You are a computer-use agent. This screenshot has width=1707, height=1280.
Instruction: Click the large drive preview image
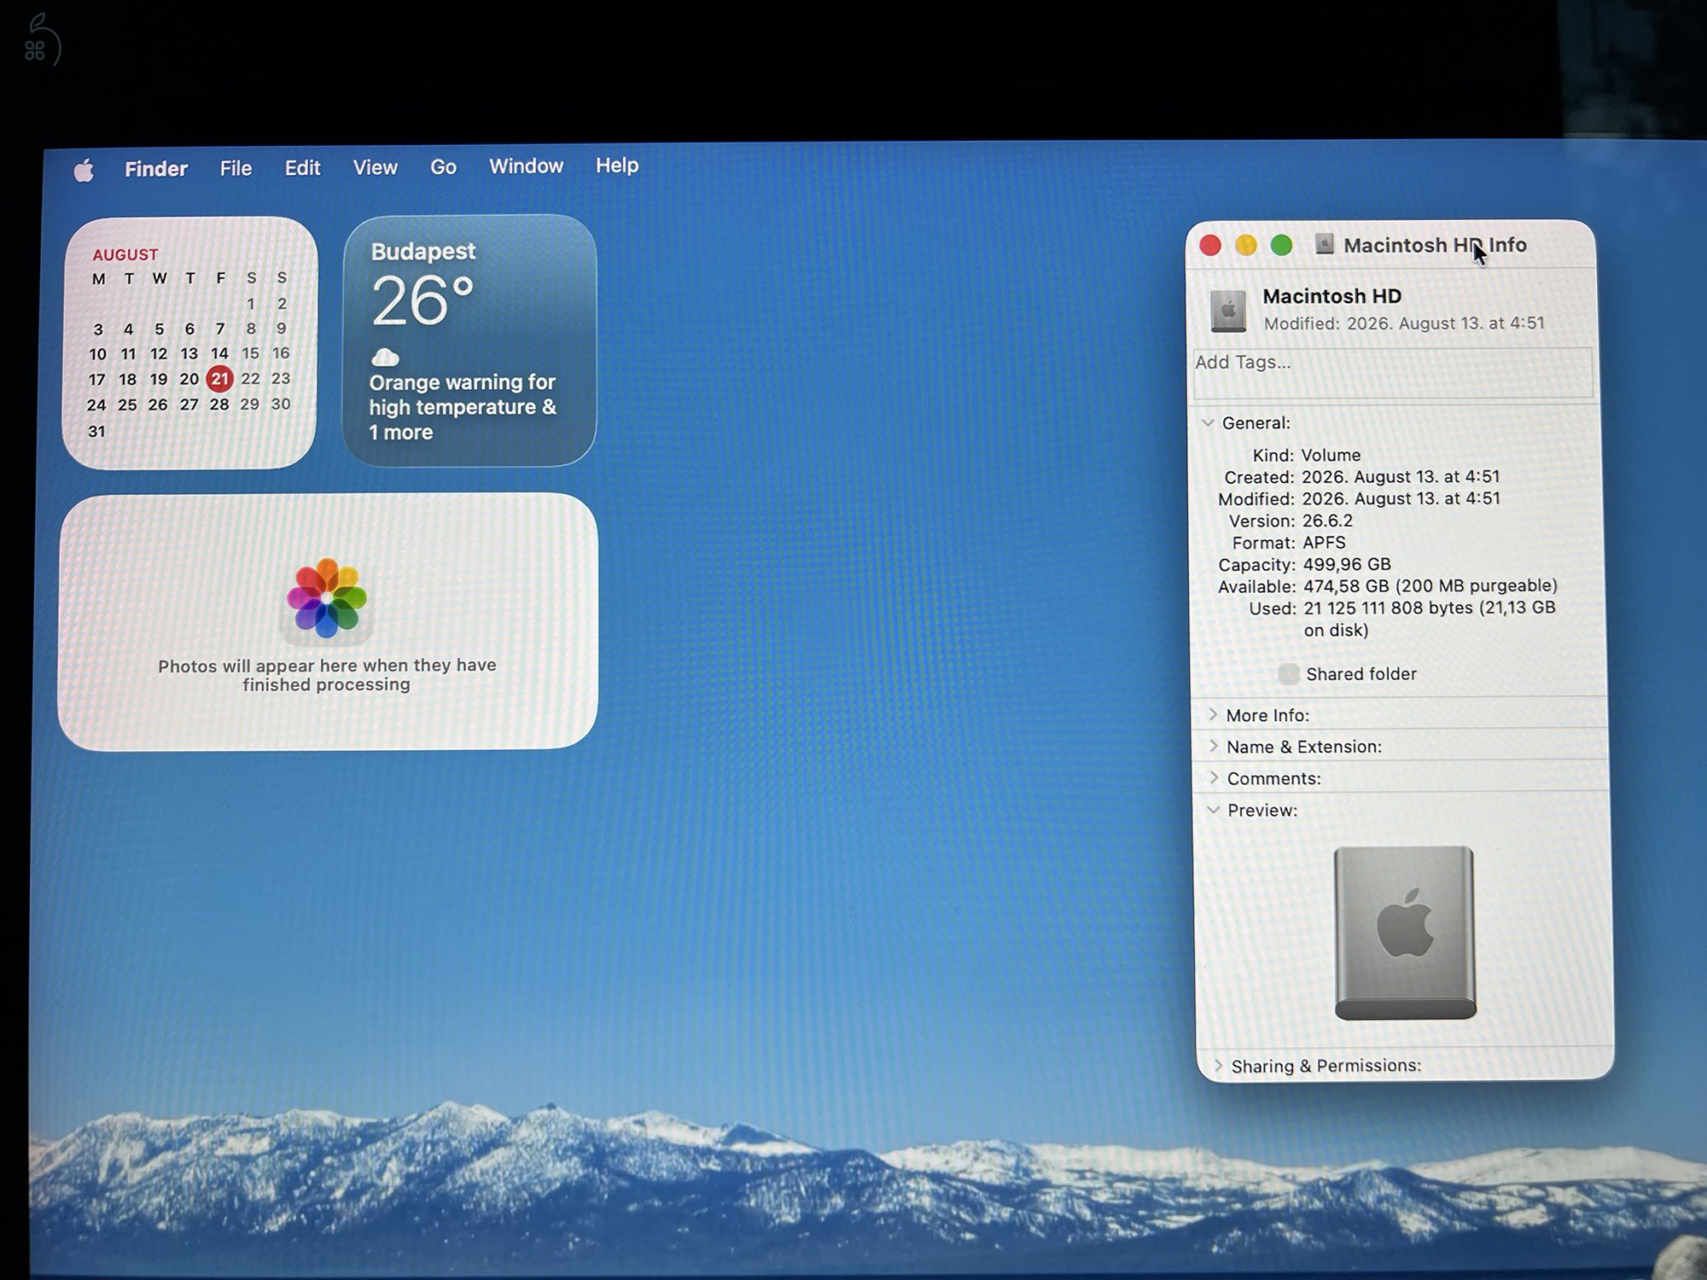pos(1405,933)
